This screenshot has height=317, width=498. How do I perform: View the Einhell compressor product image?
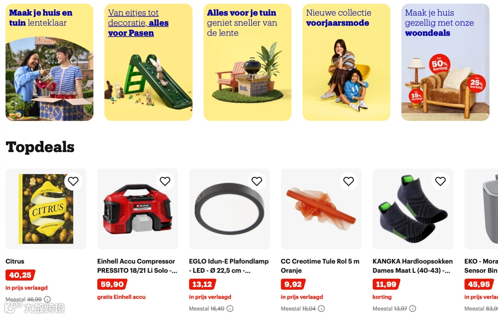tap(137, 209)
